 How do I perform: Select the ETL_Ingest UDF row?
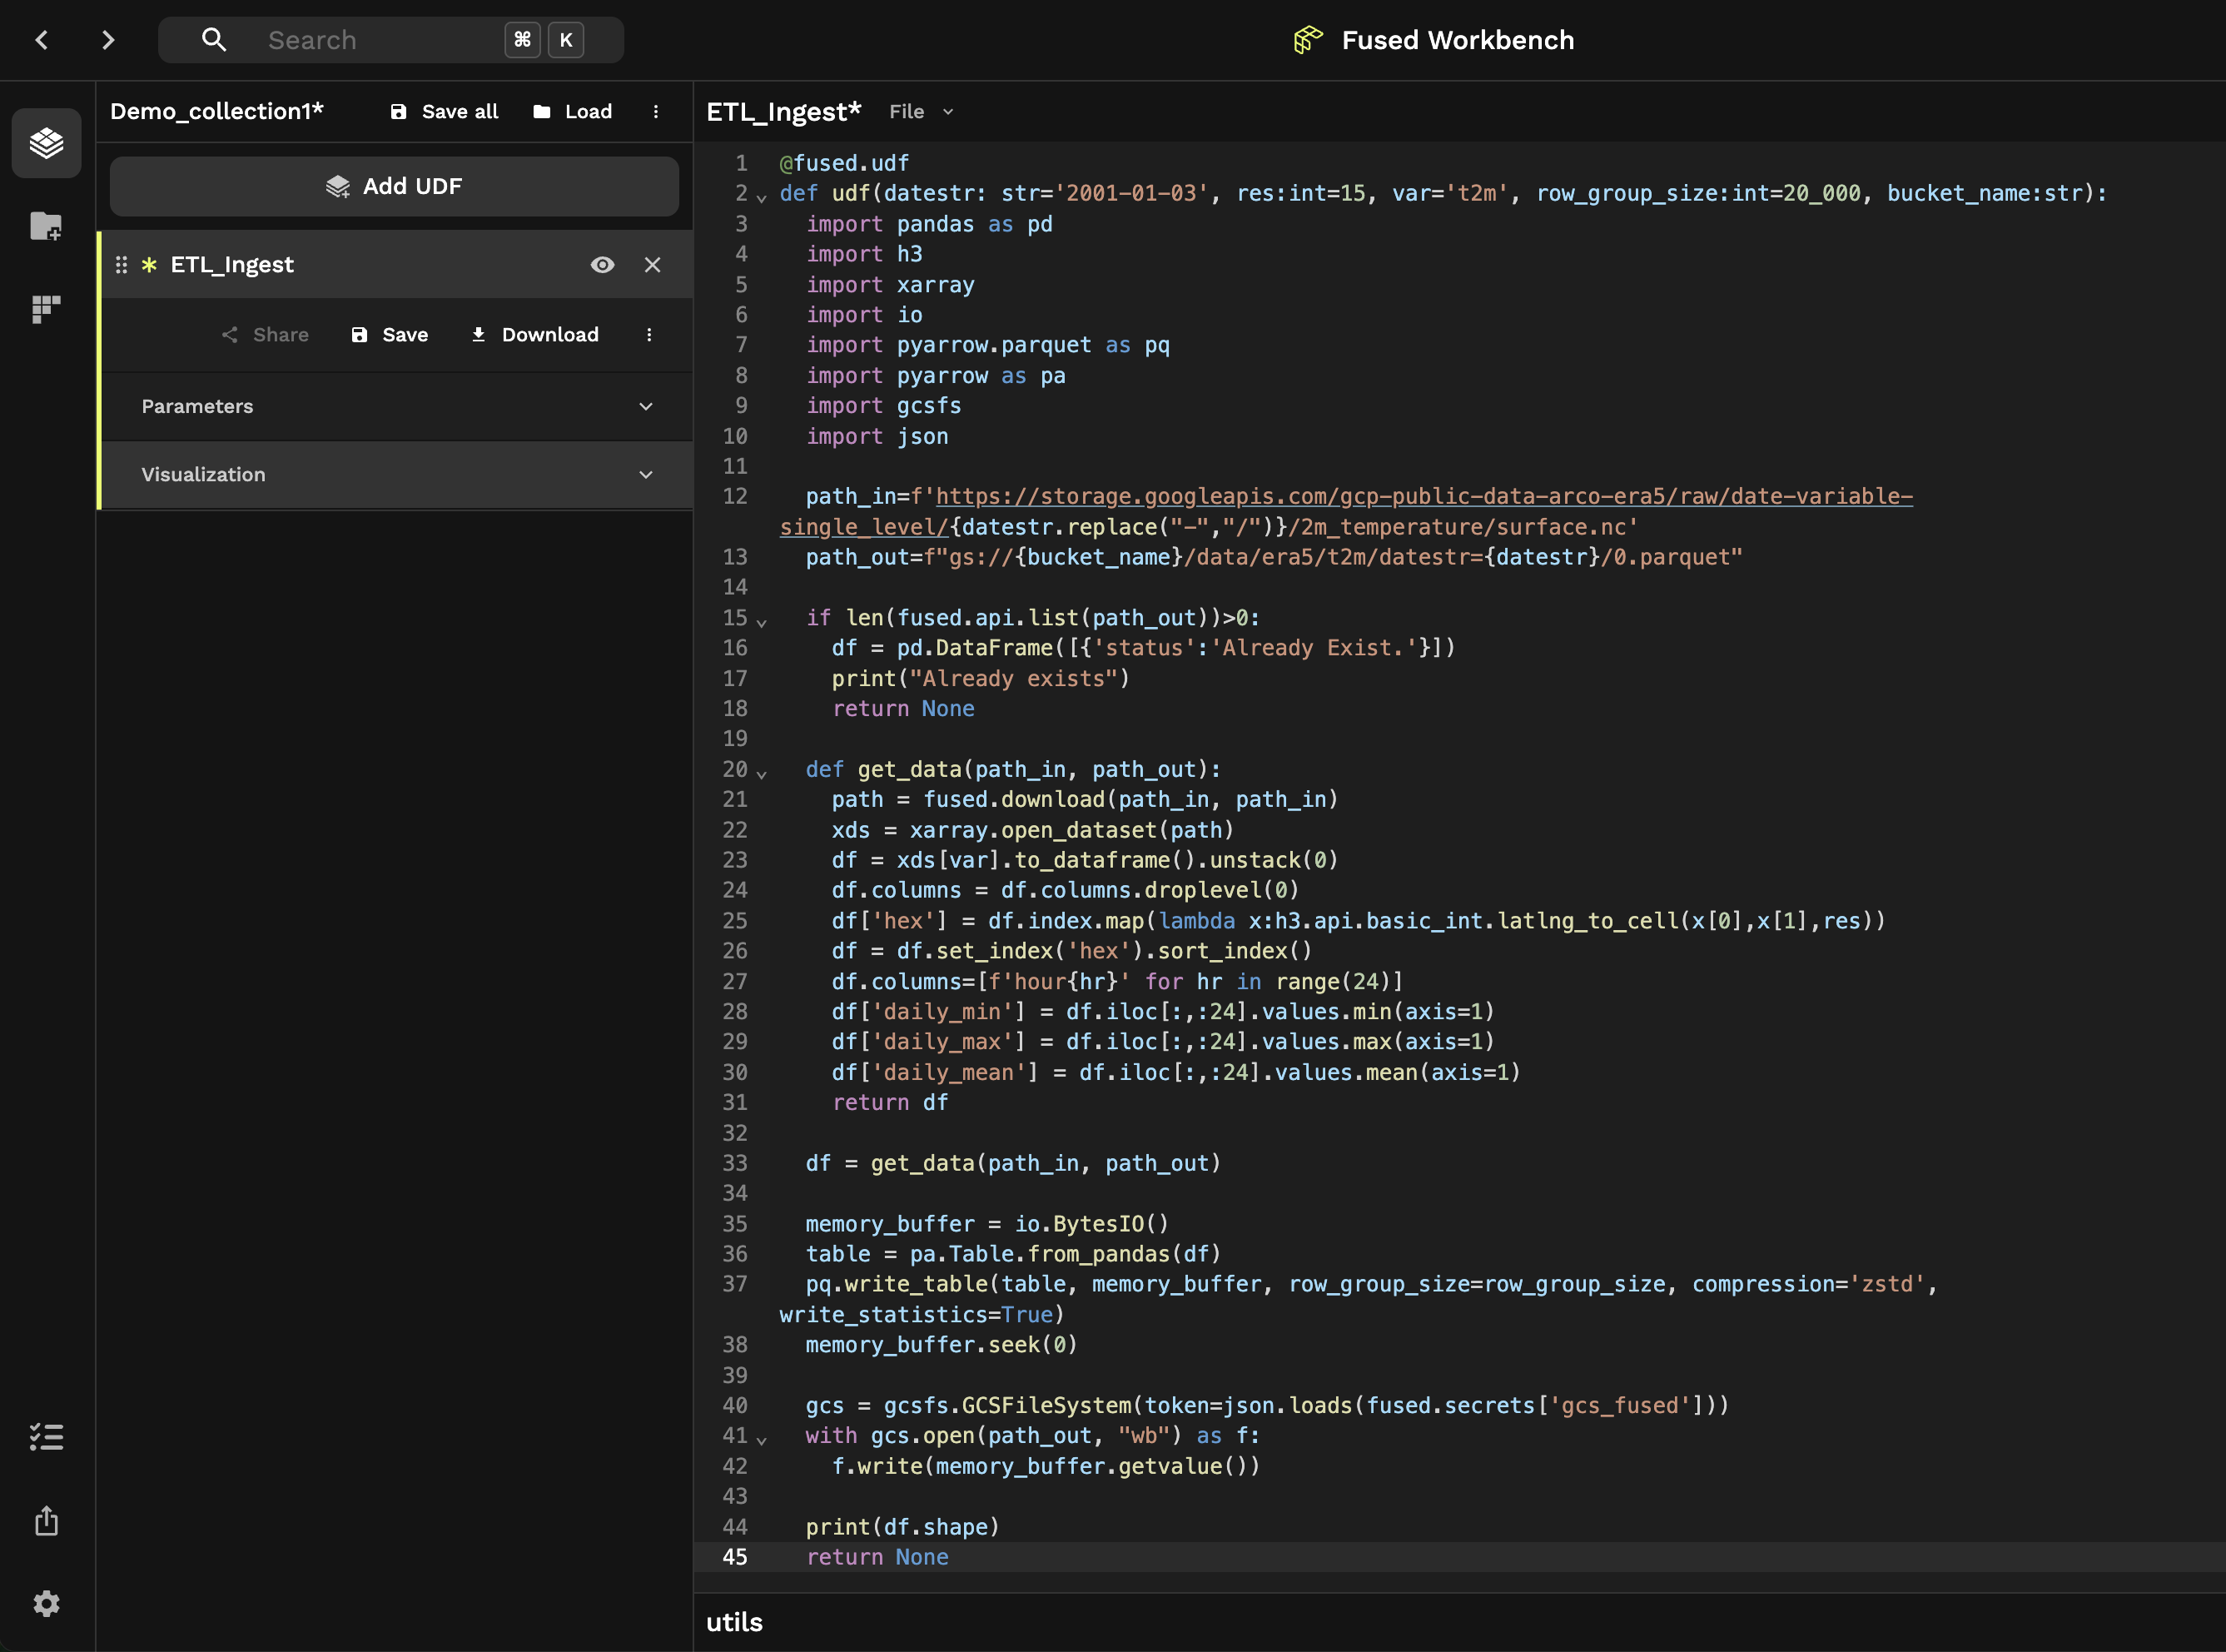point(395,265)
